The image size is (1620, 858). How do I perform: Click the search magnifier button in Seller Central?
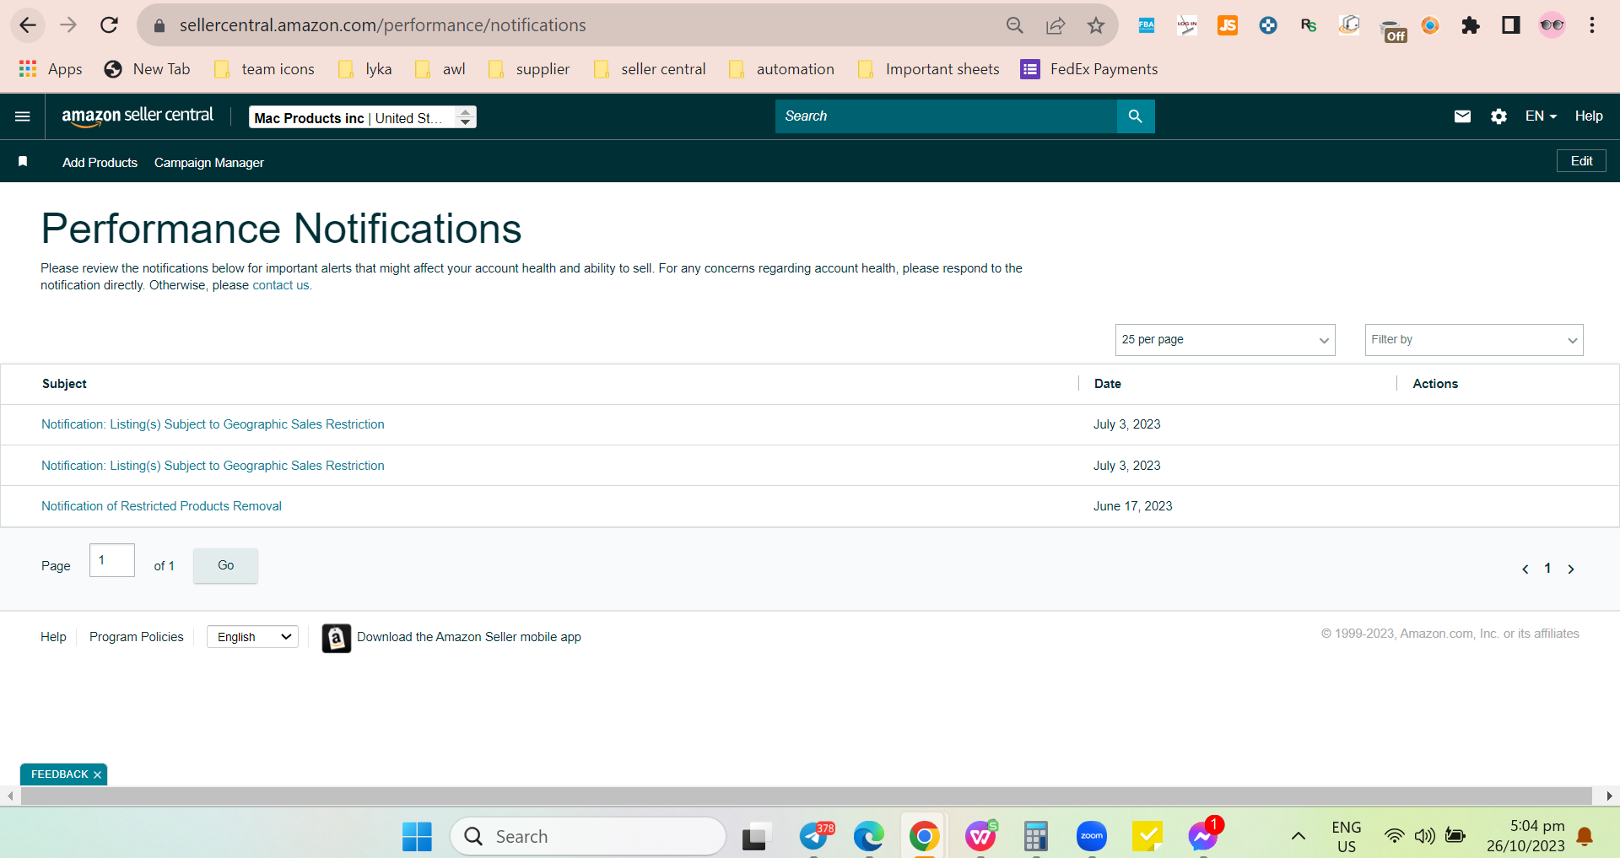tap(1136, 116)
